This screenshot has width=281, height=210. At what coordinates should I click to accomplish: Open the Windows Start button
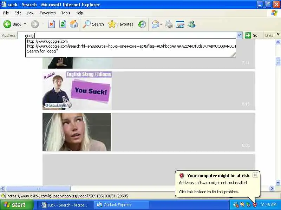[x=17, y=205]
